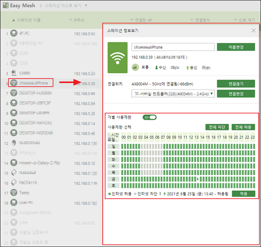
Task: Click faded PC icon of station row 13
Action: (14, 153)
